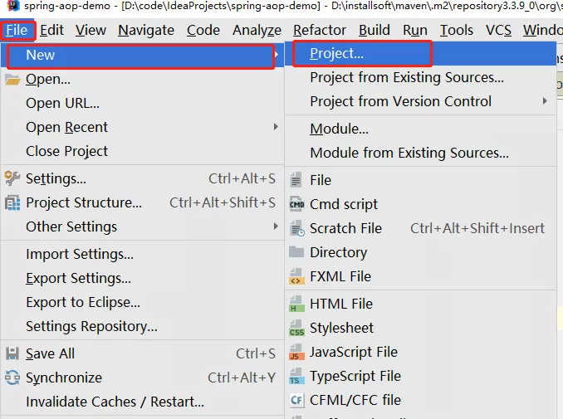Click the FXML File icon
Image resolution: width=563 pixels, height=419 pixels.
296,276
